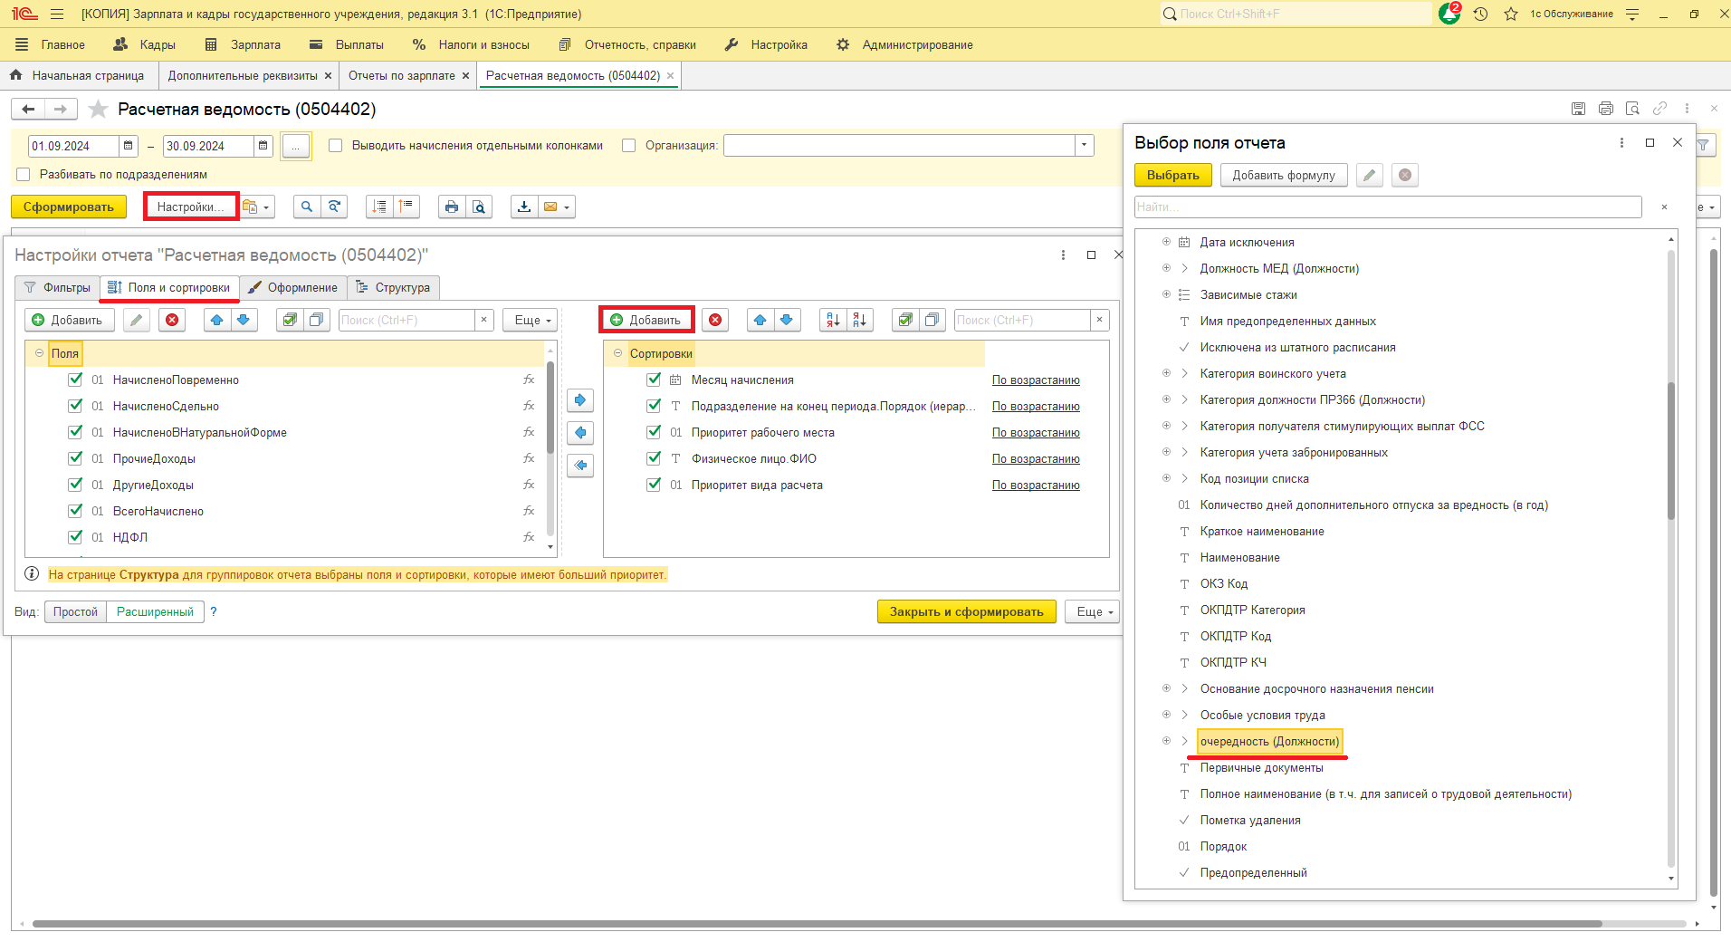This screenshot has width=1731, height=942.
Task: Uncheck the НачисленоСдельно field
Action: [75, 407]
